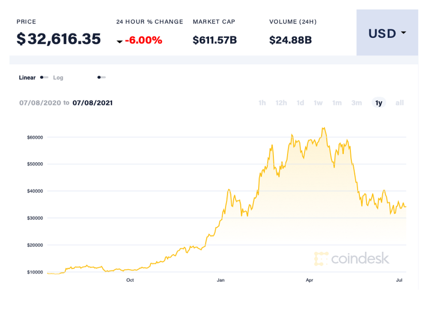428x318 pixels.
Task: Click the start date 07/08/2020
Action: (41, 103)
